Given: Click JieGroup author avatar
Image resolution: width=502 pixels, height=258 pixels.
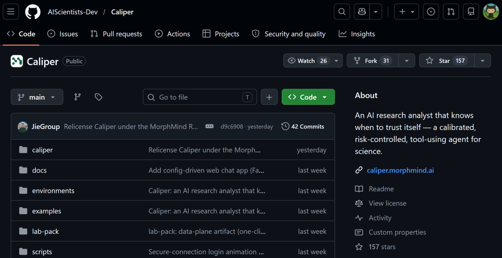Looking at the screenshot, I should tap(23, 127).
